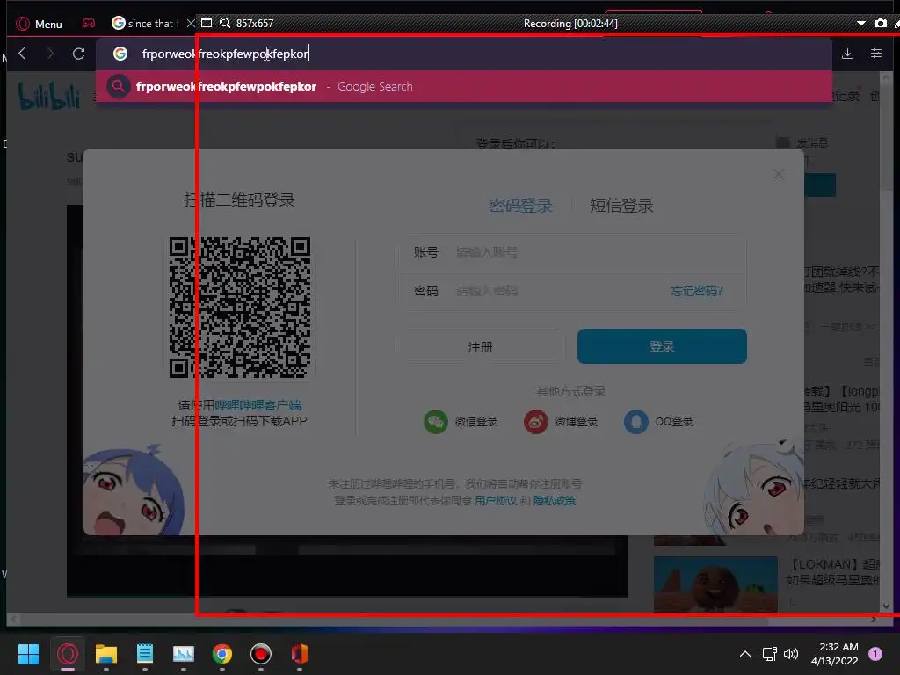Image resolution: width=900 pixels, height=675 pixels.
Task: Click the vertical scrollbar down arrow
Action: (x=886, y=606)
